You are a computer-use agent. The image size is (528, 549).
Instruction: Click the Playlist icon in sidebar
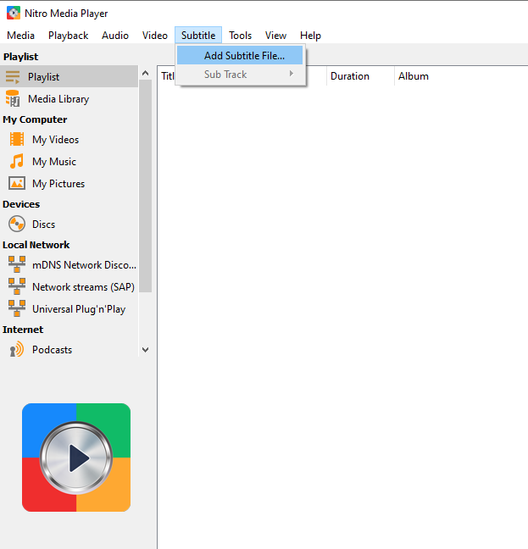[13, 77]
